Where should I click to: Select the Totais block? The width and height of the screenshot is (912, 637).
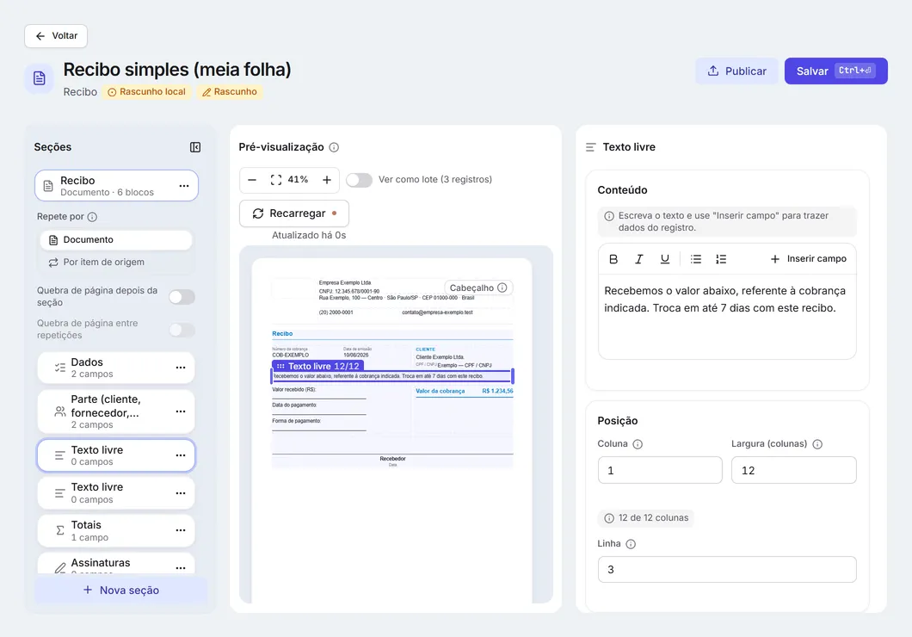[116, 530]
